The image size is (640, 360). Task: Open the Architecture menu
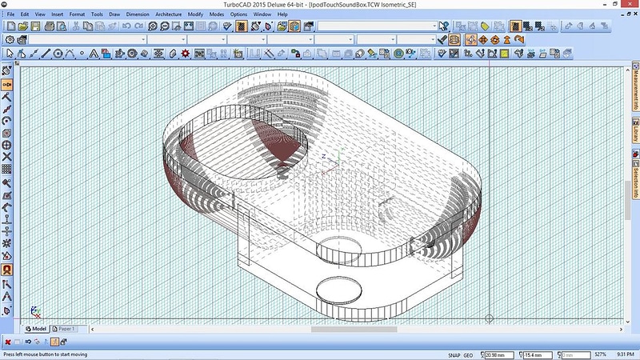[168, 14]
